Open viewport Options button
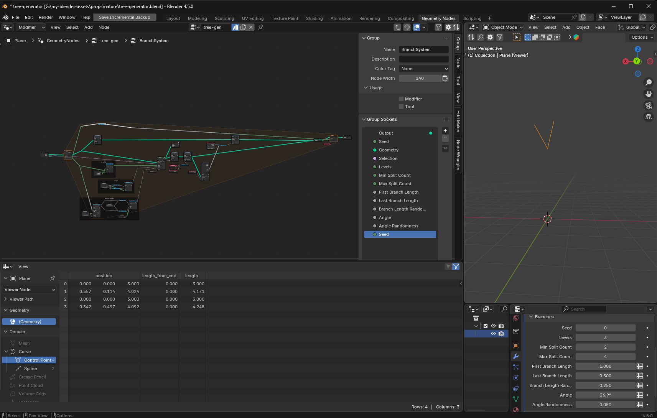 click(642, 37)
